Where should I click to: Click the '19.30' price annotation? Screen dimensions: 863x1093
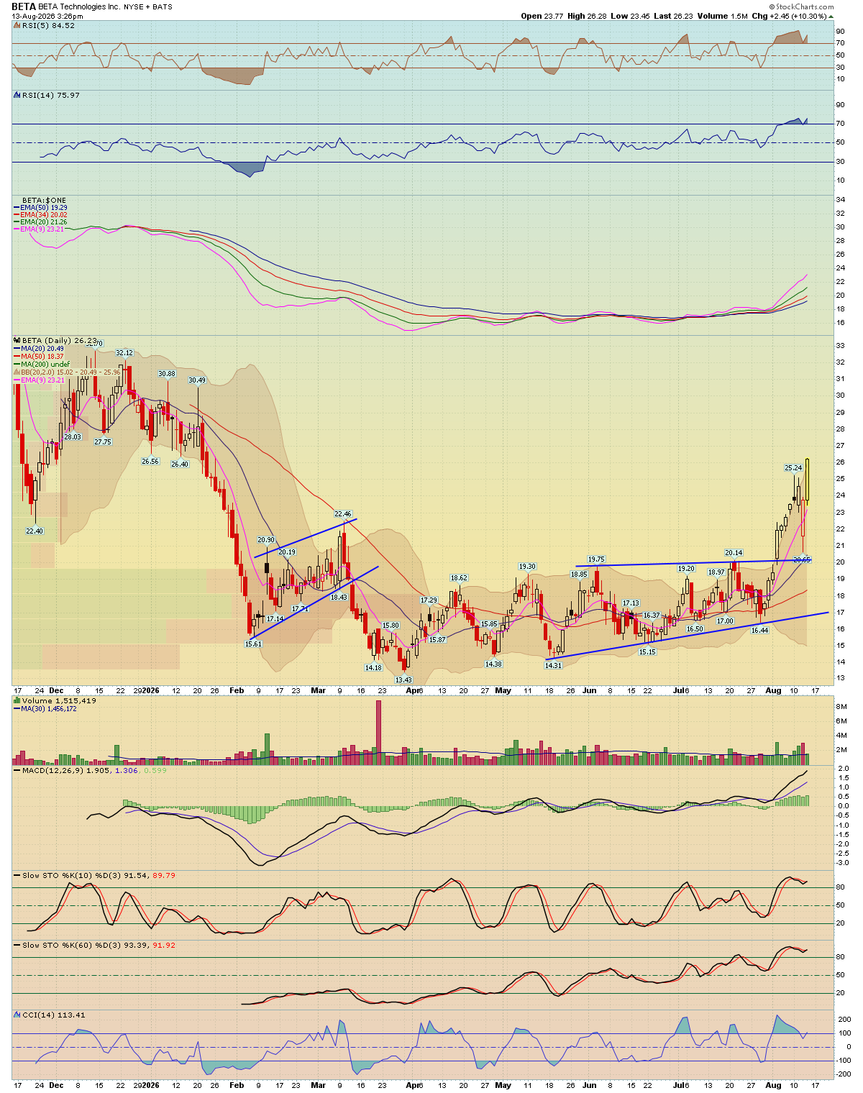[x=527, y=566]
